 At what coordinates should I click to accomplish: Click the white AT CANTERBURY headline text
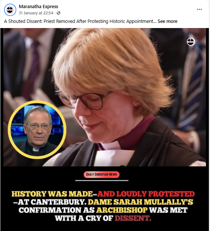click(50, 202)
